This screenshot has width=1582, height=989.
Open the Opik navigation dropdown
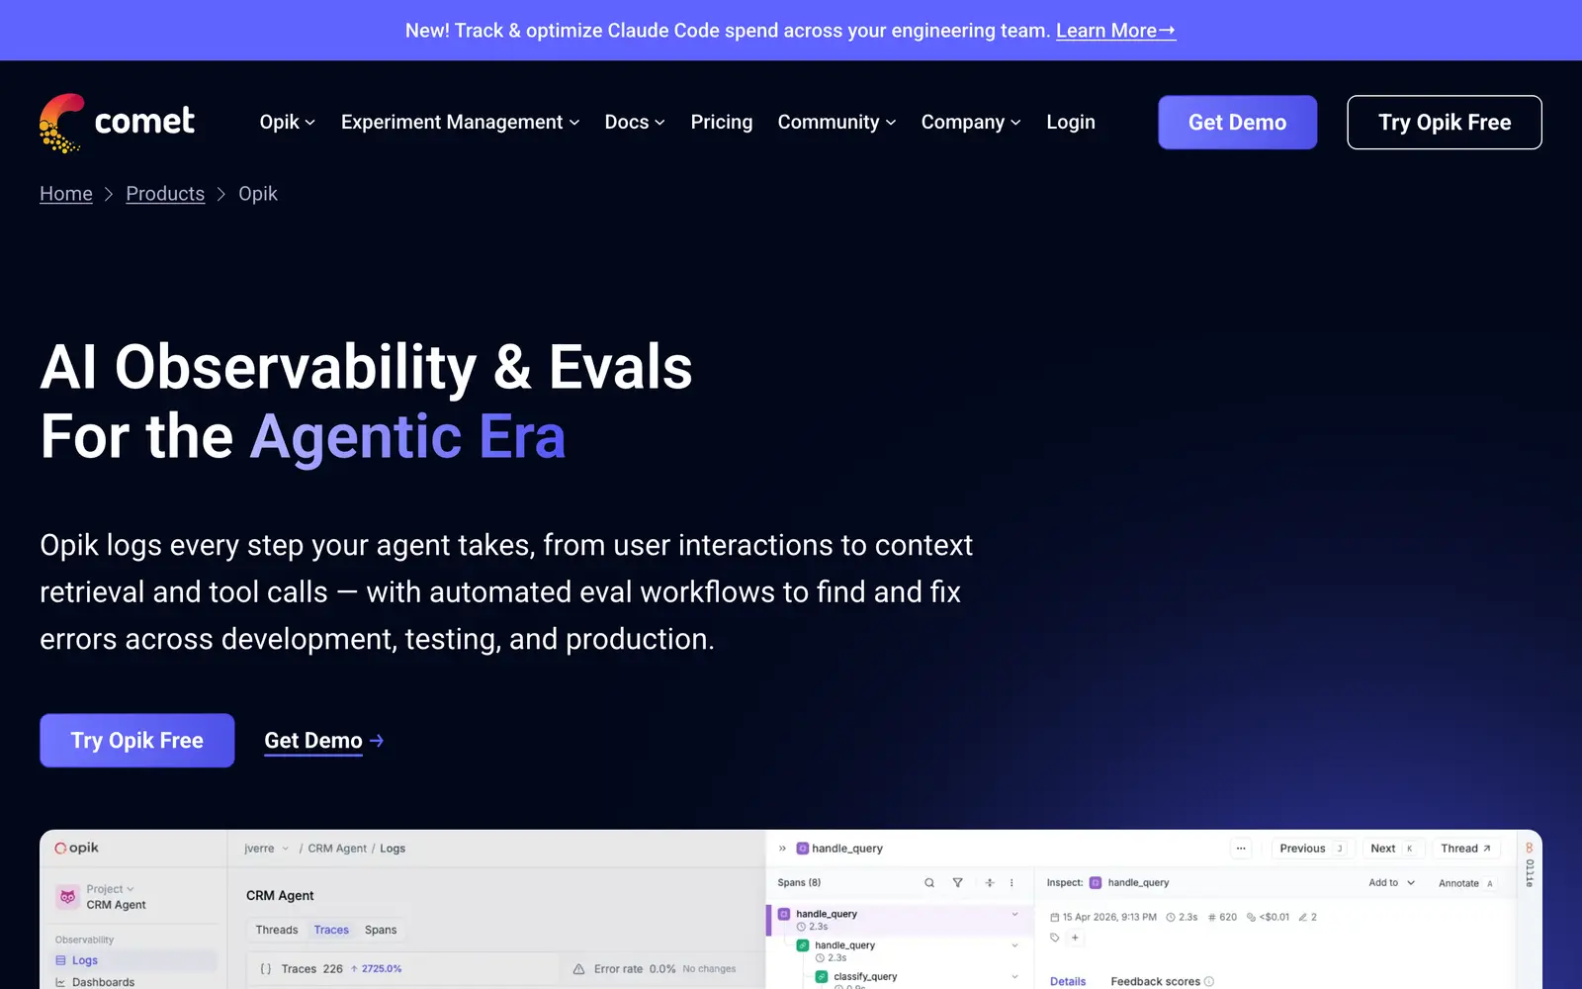pyautogui.click(x=287, y=122)
